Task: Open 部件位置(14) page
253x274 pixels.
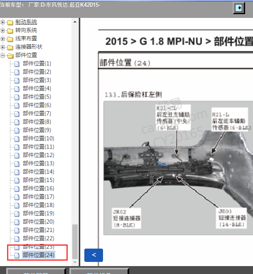Action: click(x=38, y=172)
